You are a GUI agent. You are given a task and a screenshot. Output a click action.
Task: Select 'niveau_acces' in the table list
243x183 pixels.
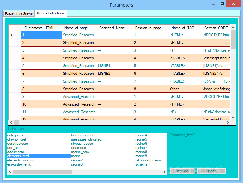click(82, 144)
